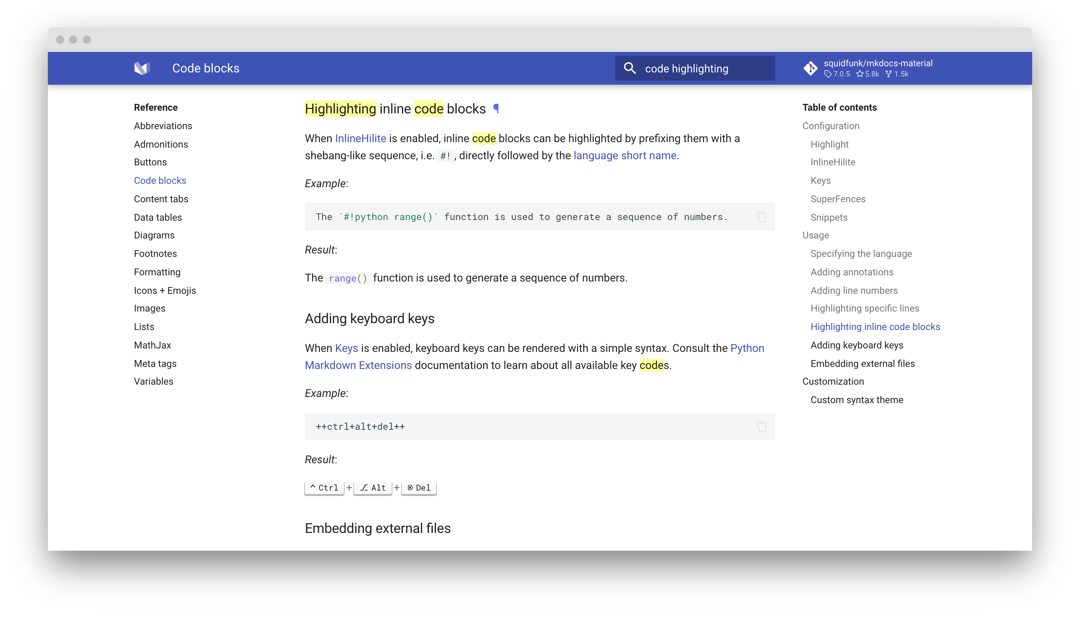Click the search magnifier icon
Screen dimensions: 1080x619
pyautogui.click(x=630, y=68)
